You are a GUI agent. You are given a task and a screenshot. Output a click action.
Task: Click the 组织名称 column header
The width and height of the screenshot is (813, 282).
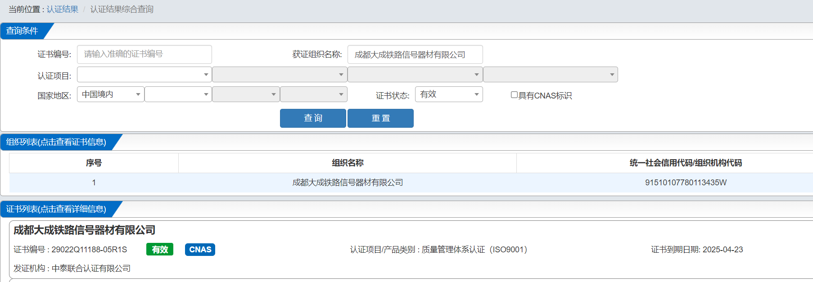pyautogui.click(x=348, y=163)
